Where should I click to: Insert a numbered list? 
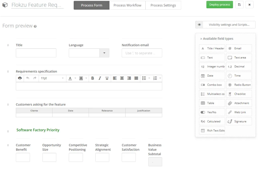pyautogui.click(x=155, y=78)
